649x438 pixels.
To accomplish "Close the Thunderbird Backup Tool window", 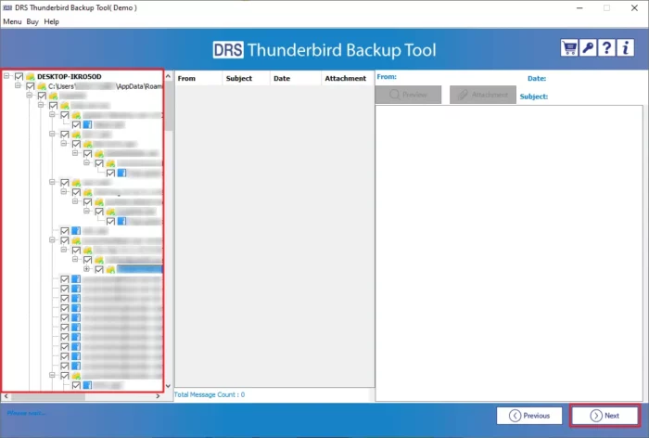I will pyautogui.click(x=634, y=7).
